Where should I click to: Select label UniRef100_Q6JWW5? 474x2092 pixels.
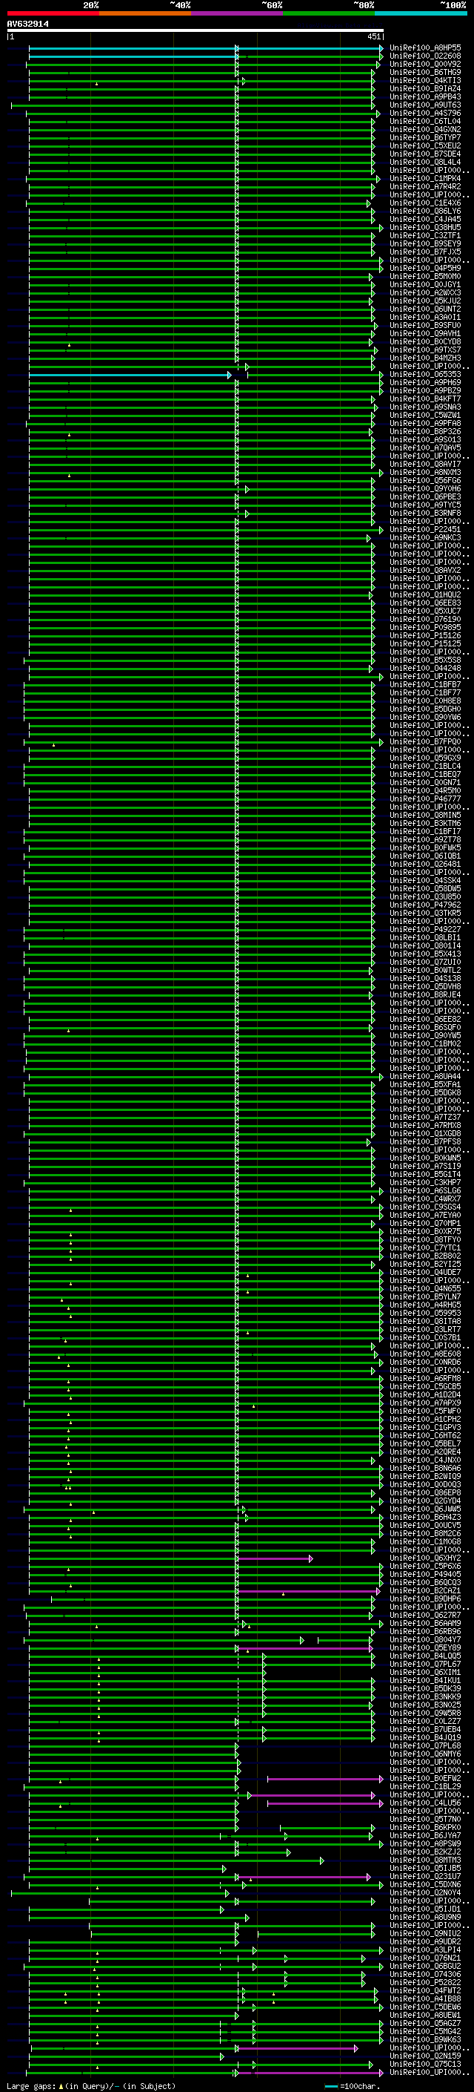point(425,1509)
